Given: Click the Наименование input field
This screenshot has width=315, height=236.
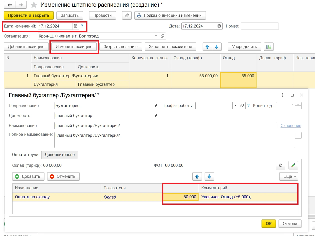Looking at the screenshot, I should coord(165,126).
